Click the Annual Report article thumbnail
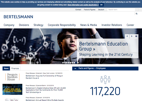Image resolution: width=142 pixels, height=101 pixels. pyautogui.click(x=12, y=100)
